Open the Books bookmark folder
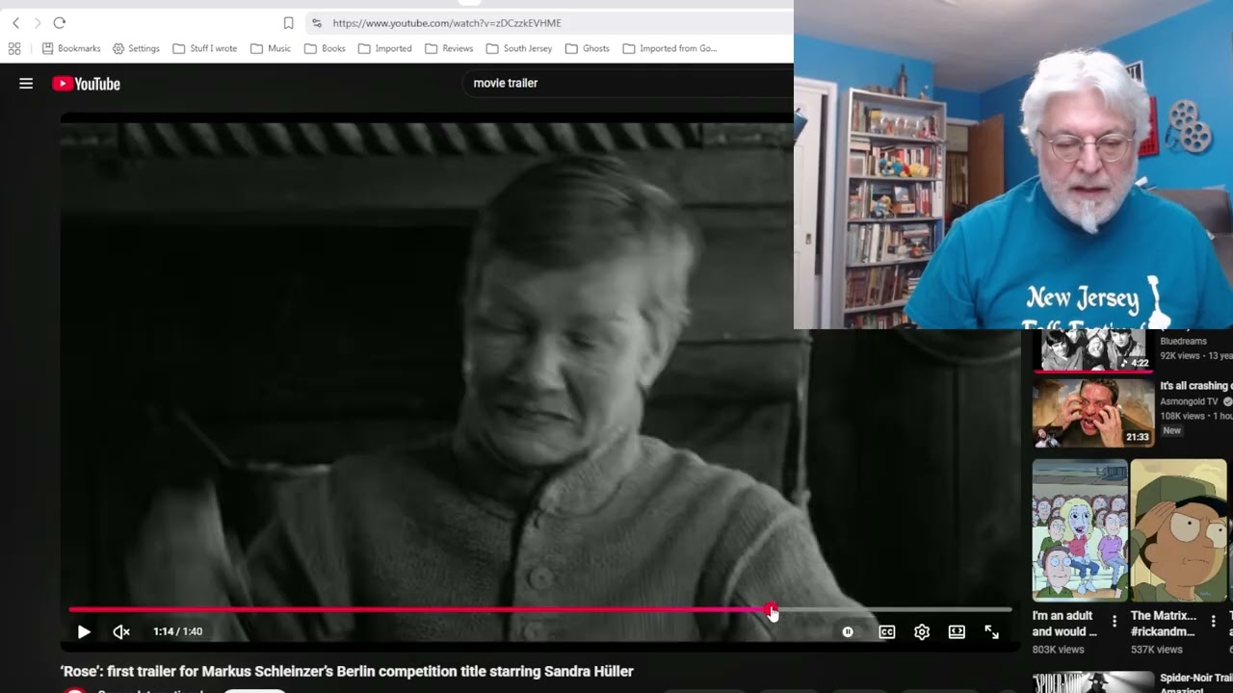 point(325,48)
